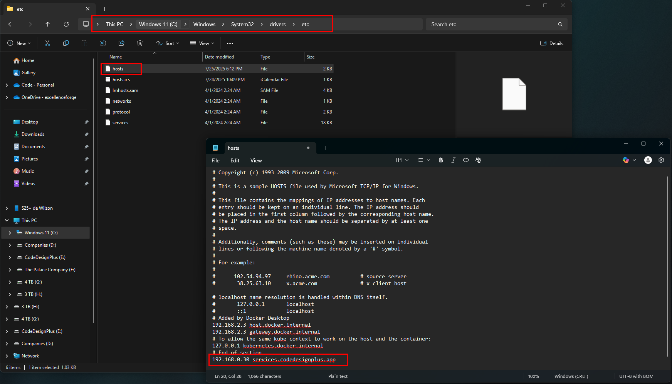
Task: Go up one folder level
Action: (48, 24)
